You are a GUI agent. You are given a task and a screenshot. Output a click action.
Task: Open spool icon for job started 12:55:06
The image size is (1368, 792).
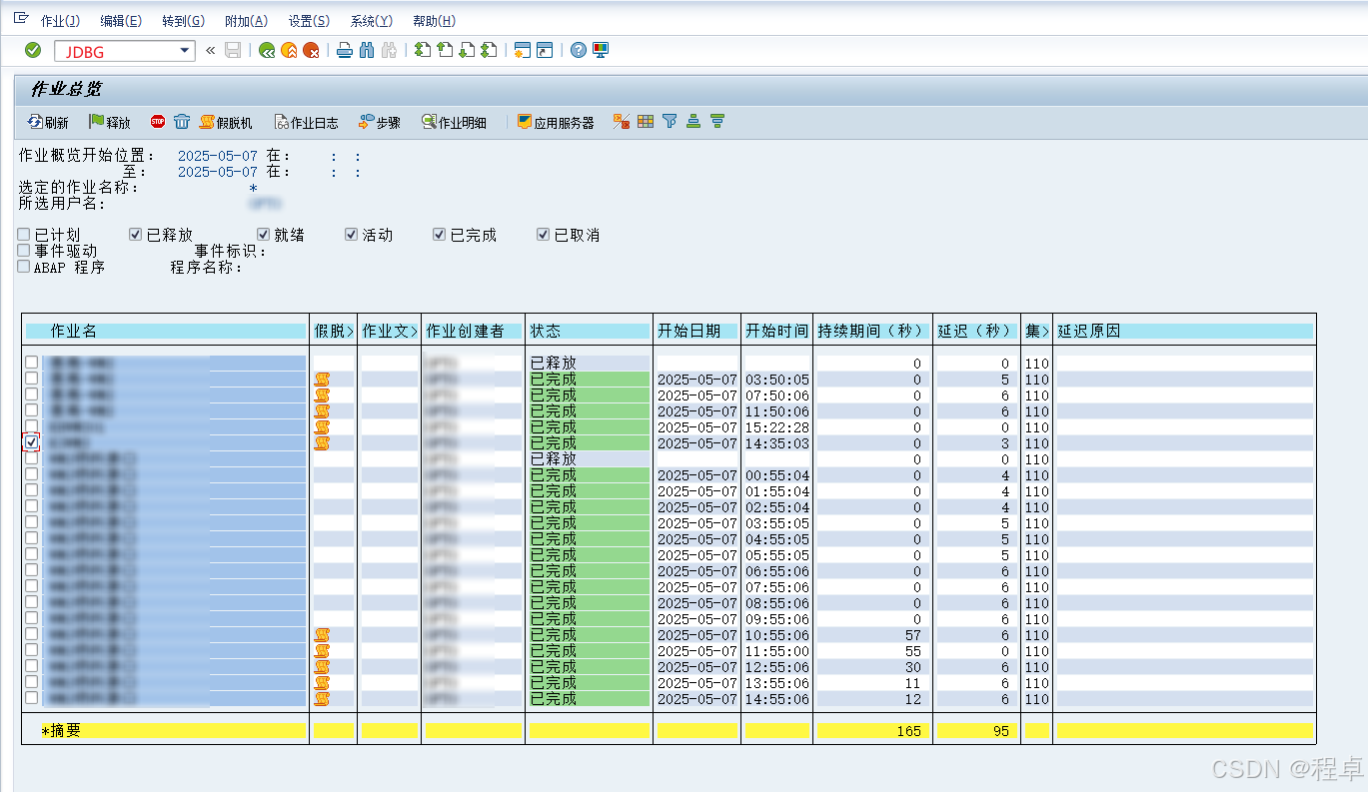tap(322, 667)
